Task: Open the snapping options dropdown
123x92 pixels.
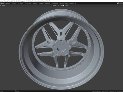Action: (x=64, y=6)
